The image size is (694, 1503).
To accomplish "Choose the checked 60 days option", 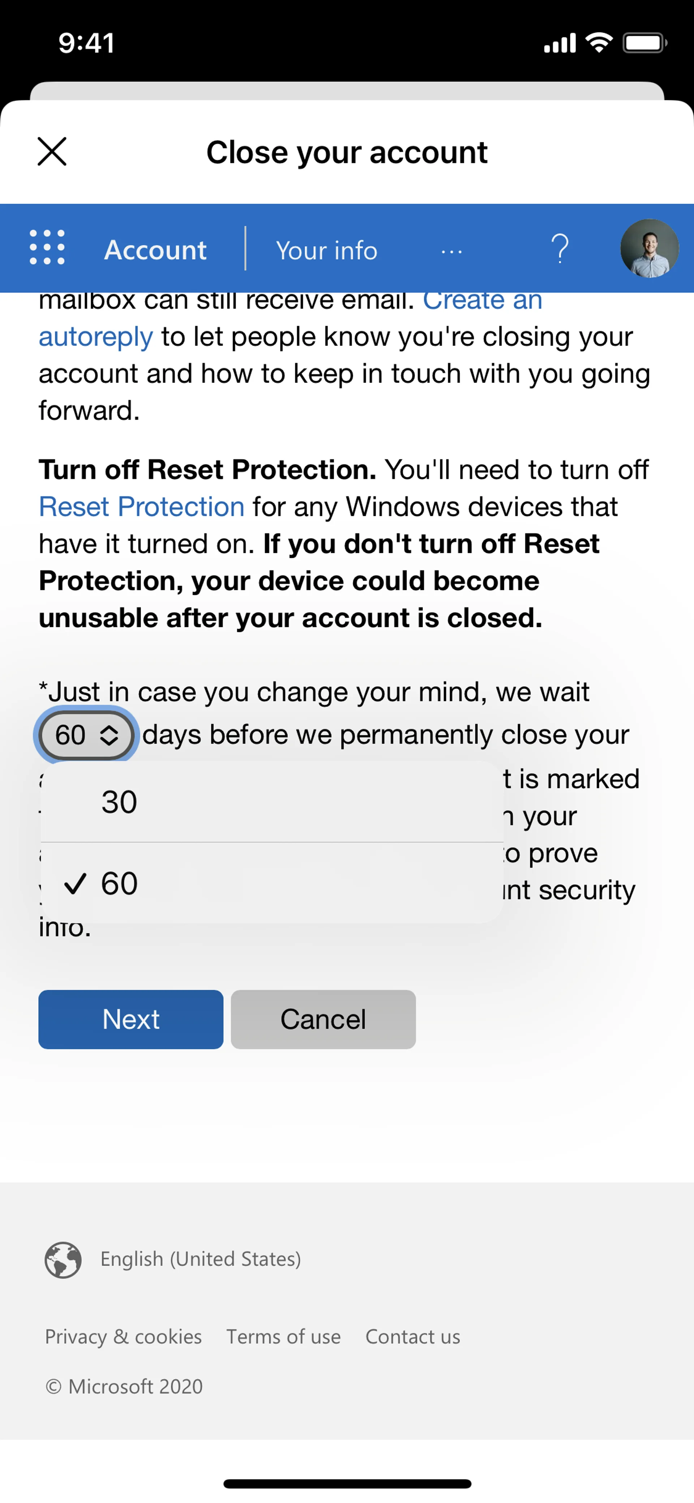I will coord(272,883).
